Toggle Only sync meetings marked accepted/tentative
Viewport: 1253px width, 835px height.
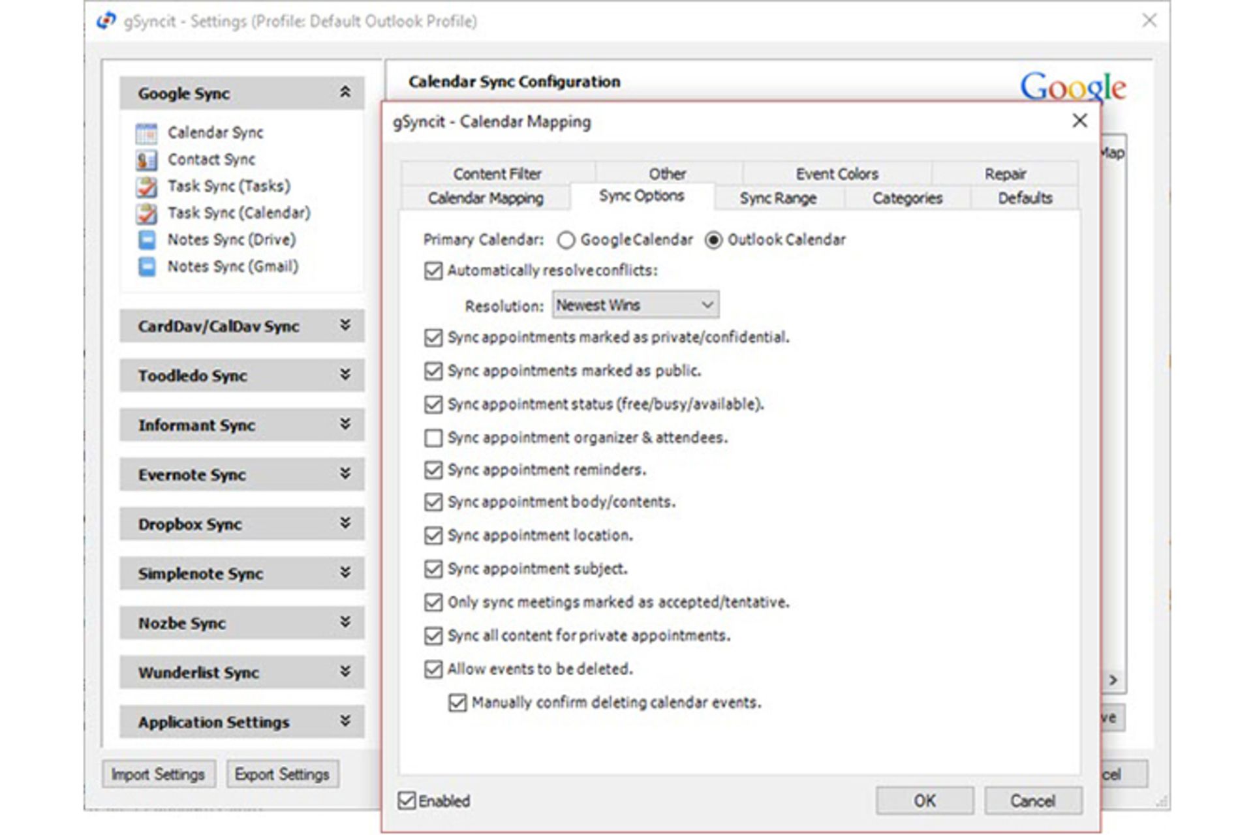(433, 602)
